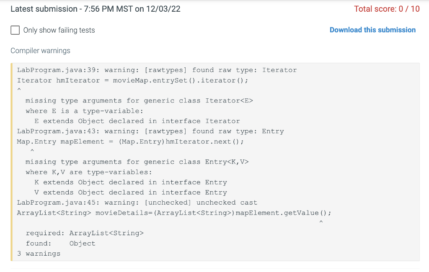Enable the Only show failing tests checkbox
429x272 pixels.
15,30
